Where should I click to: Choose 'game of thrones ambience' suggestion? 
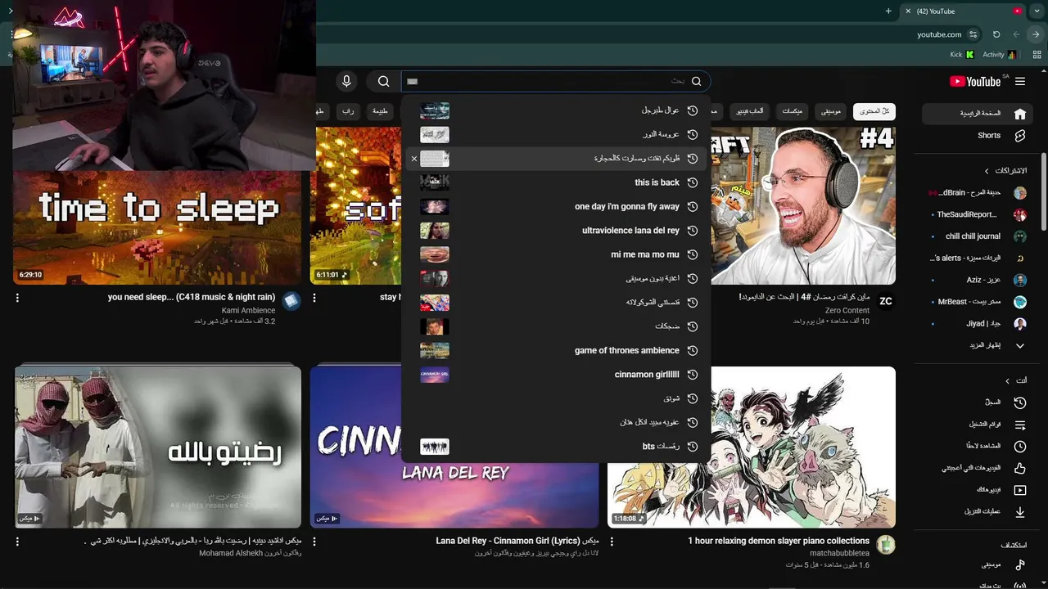tap(555, 350)
